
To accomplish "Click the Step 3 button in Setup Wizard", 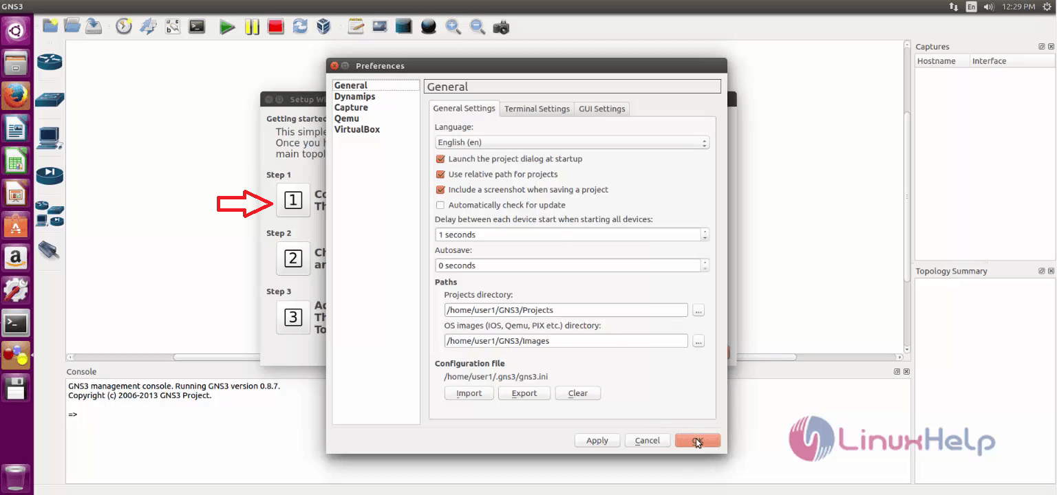I will pyautogui.click(x=293, y=317).
